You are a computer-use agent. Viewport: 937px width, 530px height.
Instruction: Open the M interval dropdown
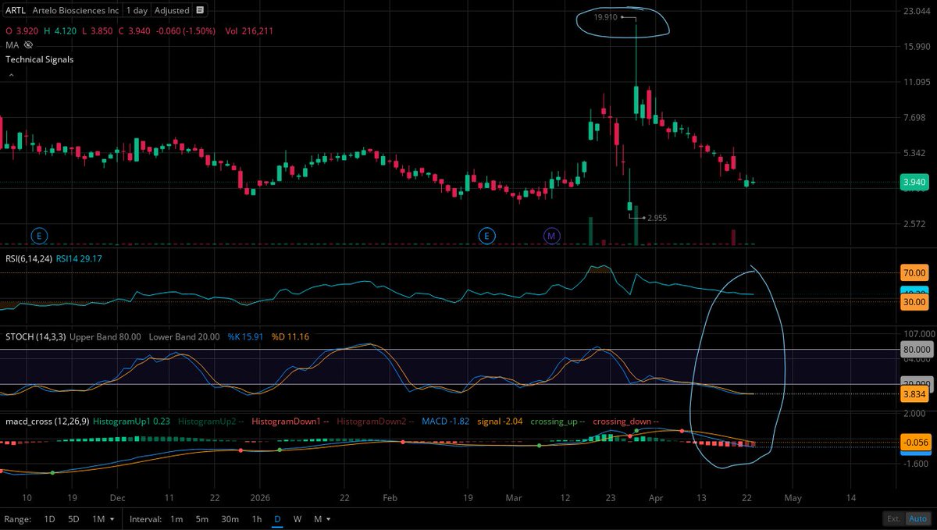[321, 518]
